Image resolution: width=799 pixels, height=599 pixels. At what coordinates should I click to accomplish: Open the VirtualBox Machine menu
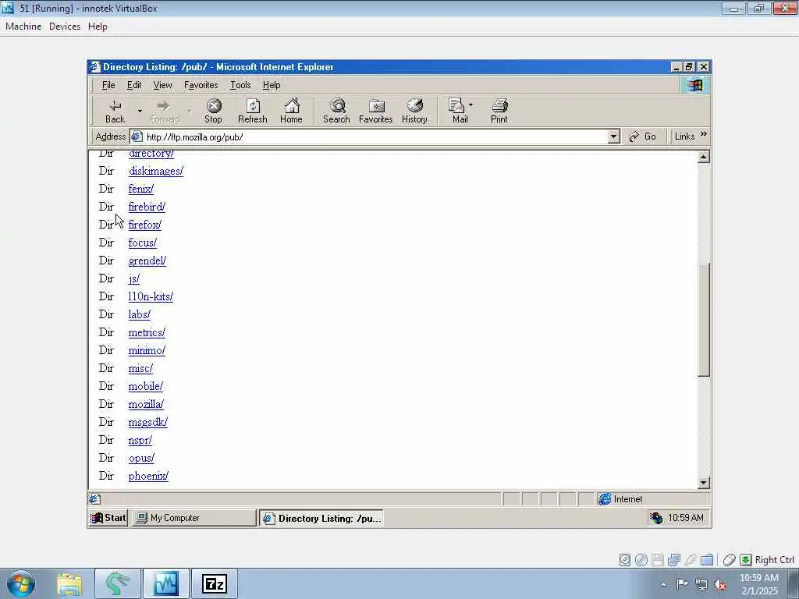[23, 27]
